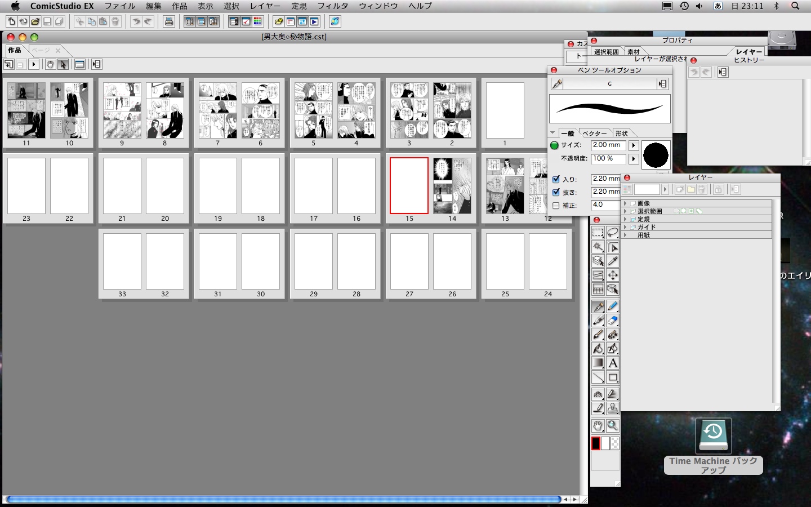
Task: Open the story toolbar panel menu button
Action: [96, 64]
